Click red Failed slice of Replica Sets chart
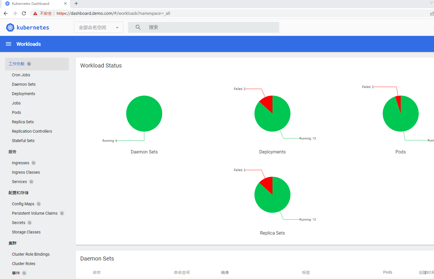434x279 pixels. click(268, 184)
